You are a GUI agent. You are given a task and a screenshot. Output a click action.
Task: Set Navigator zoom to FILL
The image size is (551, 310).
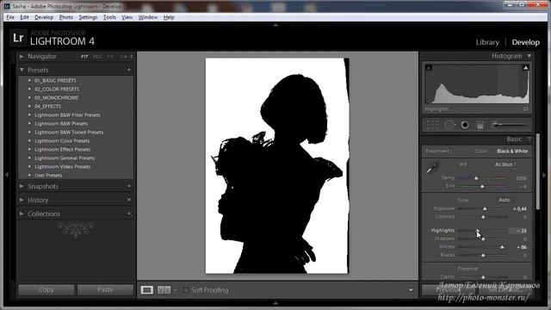tap(97, 57)
